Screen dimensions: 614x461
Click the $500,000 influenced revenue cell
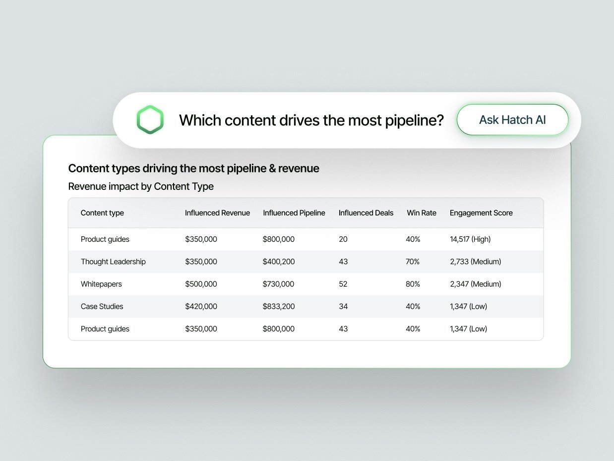pos(201,284)
